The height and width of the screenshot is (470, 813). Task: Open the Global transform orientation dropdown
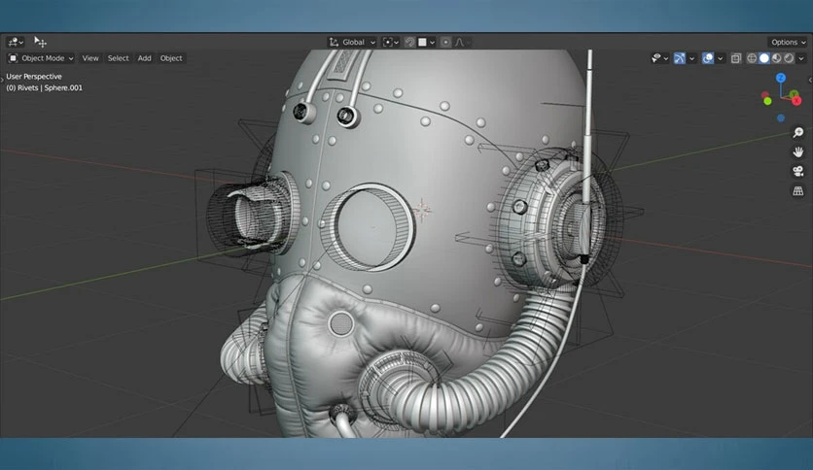click(353, 42)
